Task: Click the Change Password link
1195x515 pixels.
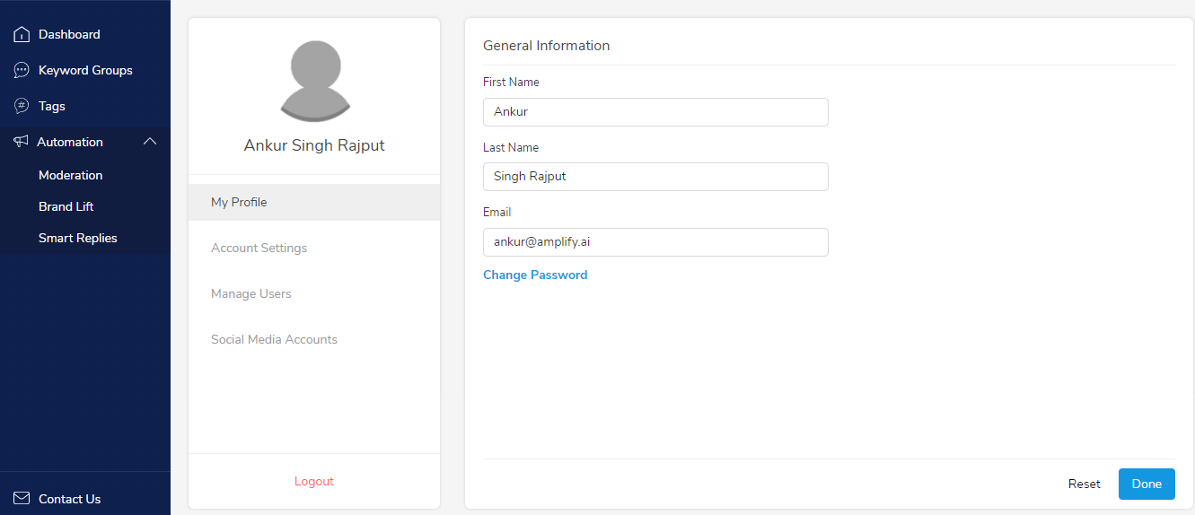Action: pyautogui.click(x=535, y=275)
